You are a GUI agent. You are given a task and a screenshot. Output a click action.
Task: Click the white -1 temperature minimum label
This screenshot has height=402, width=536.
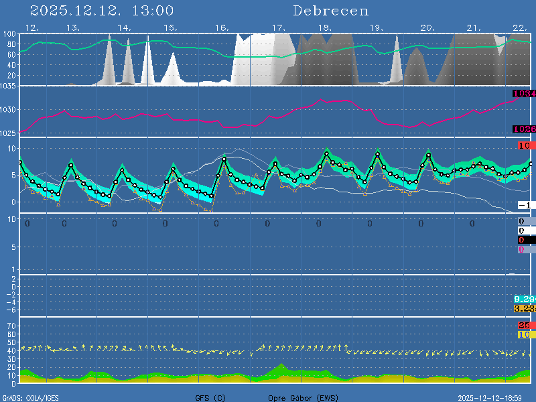525,205
